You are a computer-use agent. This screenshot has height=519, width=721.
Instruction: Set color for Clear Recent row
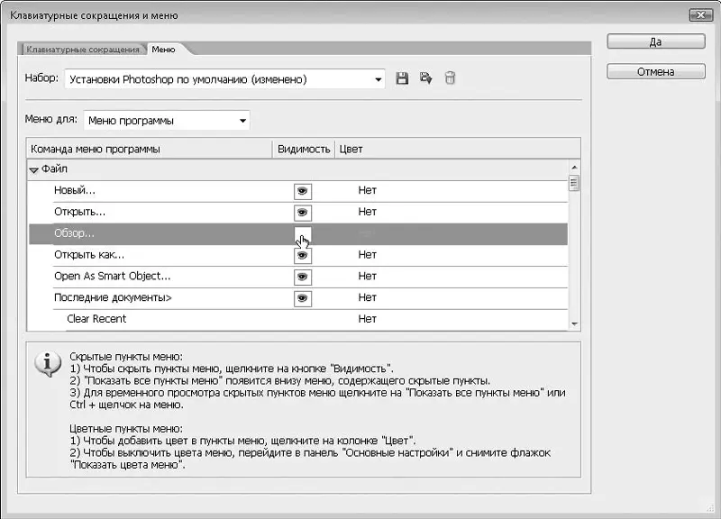(368, 319)
